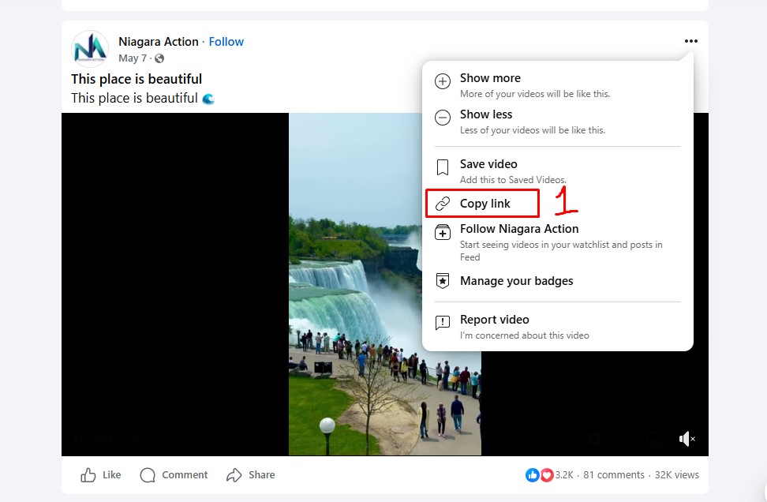Click the Niagara Action profile avatar
Viewport: 767px width, 502px height.
click(x=90, y=49)
